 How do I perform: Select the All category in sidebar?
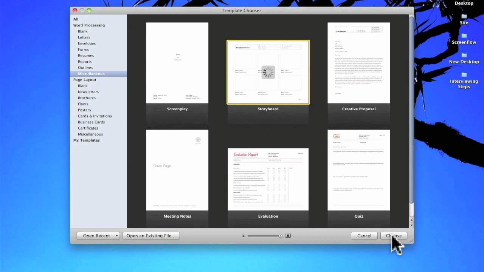76,19
